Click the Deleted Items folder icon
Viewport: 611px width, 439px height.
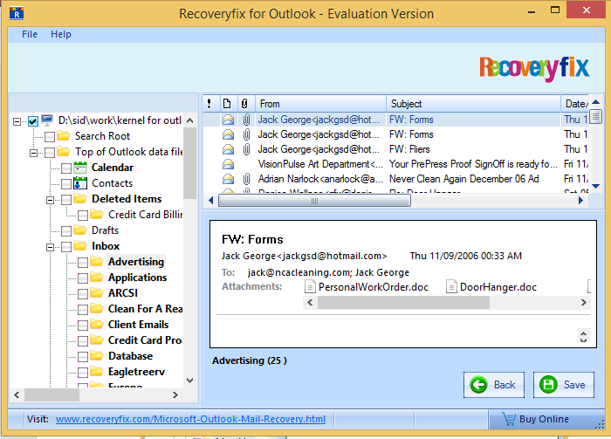[x=80, y=199]
